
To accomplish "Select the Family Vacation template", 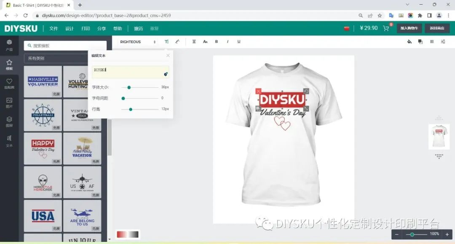I will [82, 148].
